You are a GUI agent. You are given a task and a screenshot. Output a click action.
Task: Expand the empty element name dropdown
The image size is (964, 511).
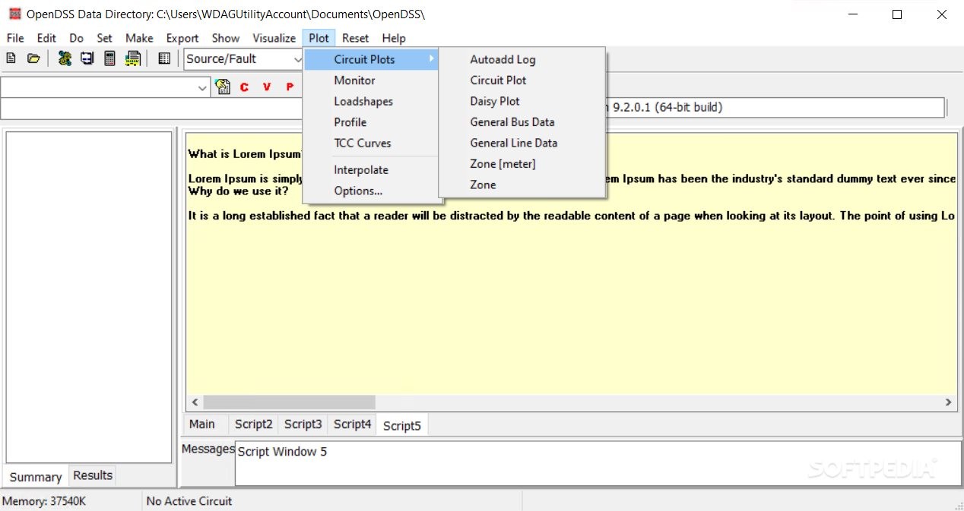point(202,88)
